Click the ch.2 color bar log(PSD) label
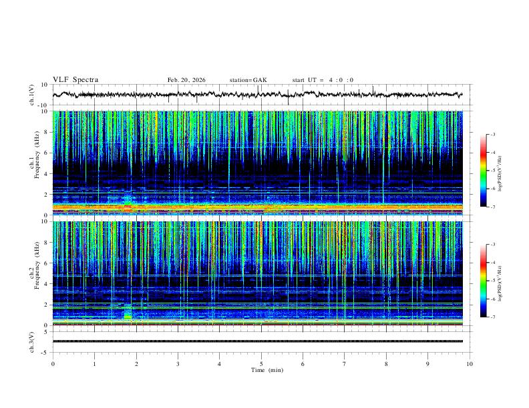This screenshot has width=529, height=408. [500, 284]
